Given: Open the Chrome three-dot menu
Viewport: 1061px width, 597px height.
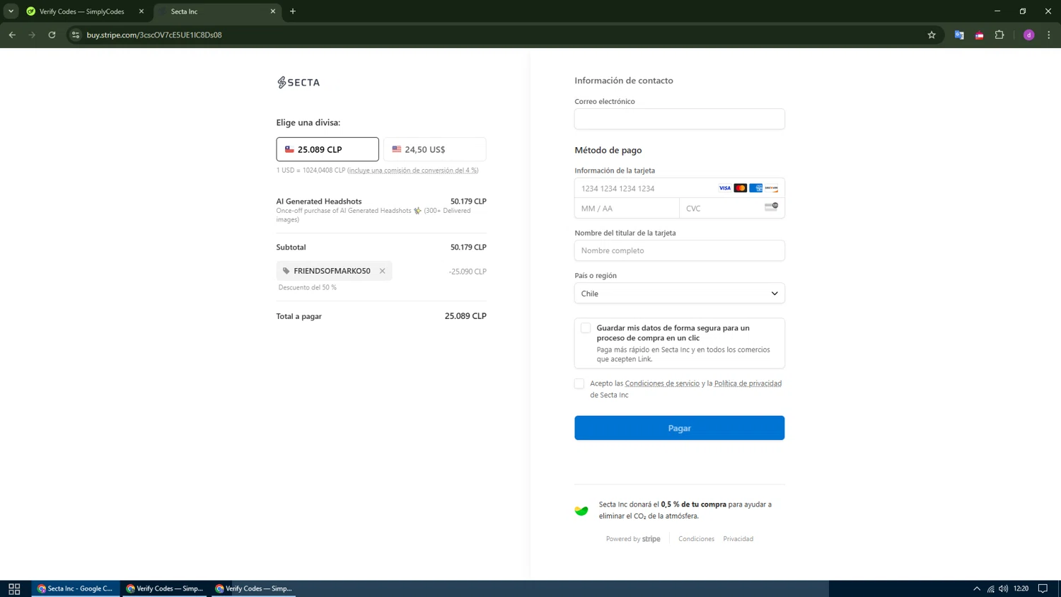Looking at the screenshot, I should point(1049,35).
